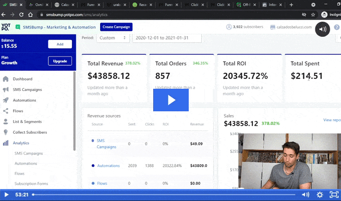Screen dimensions: 341x201
Task: Click the Total Revenue $43858.12 value
Action: pyautogui.click(x=108, y=76)
